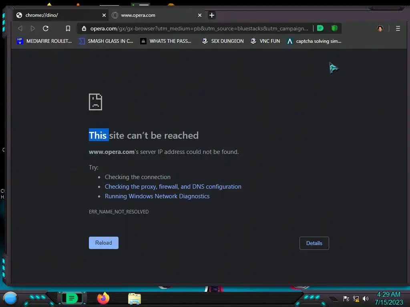Open Action Center flag tray icon
Viewport: 410px width, 307px height.
pos(346,299)
